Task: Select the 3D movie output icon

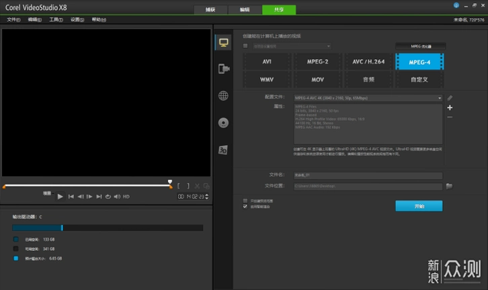Action: [223, 150]
